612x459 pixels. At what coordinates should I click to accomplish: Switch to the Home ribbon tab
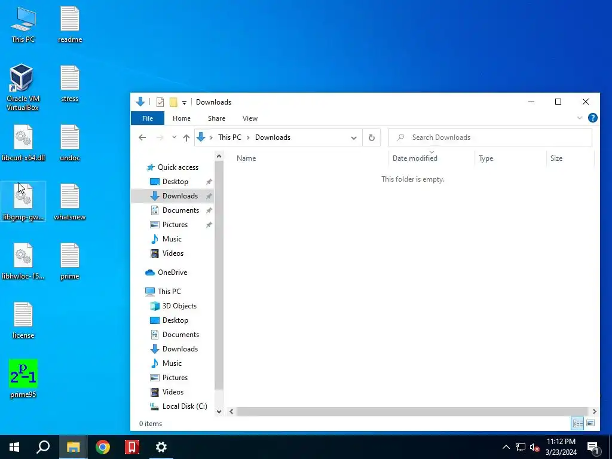click(182, 118)
